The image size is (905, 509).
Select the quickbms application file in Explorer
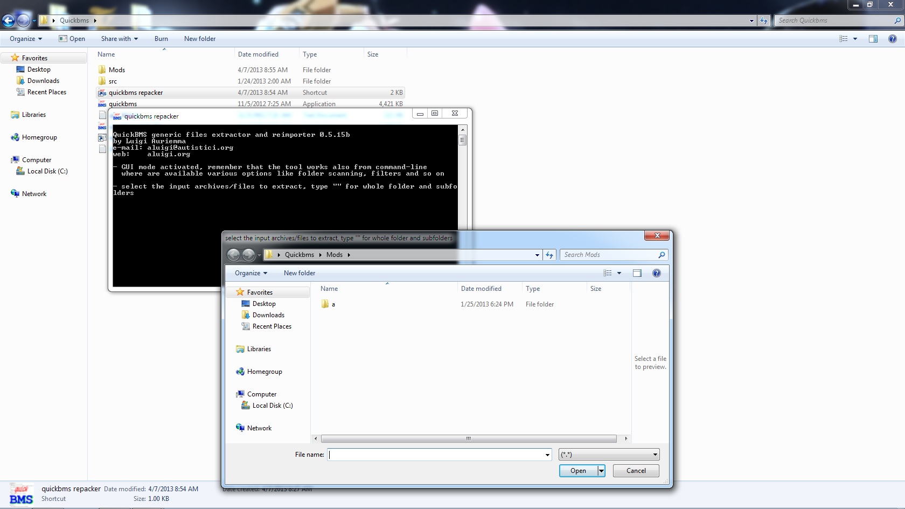click(123, 104)
